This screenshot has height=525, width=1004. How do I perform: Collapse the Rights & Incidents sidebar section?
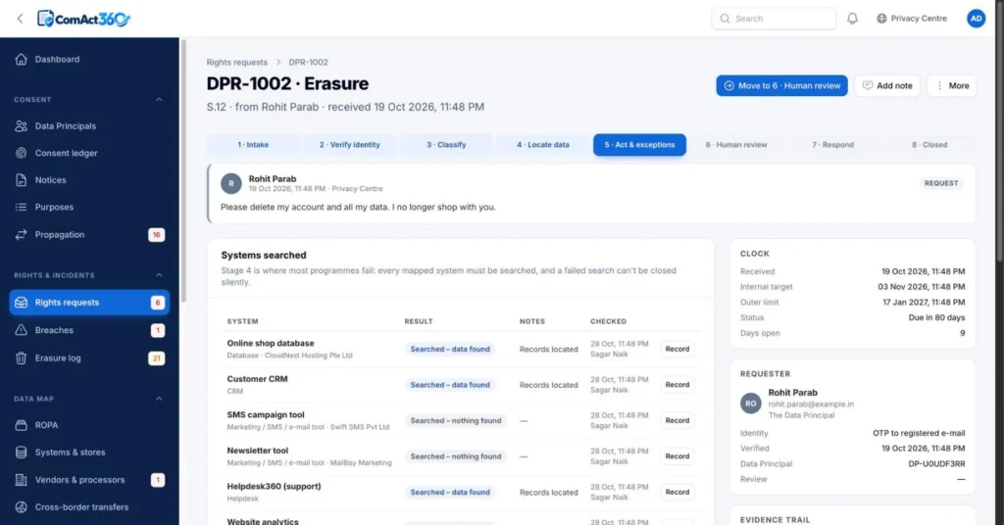click(x=159, y=275)
